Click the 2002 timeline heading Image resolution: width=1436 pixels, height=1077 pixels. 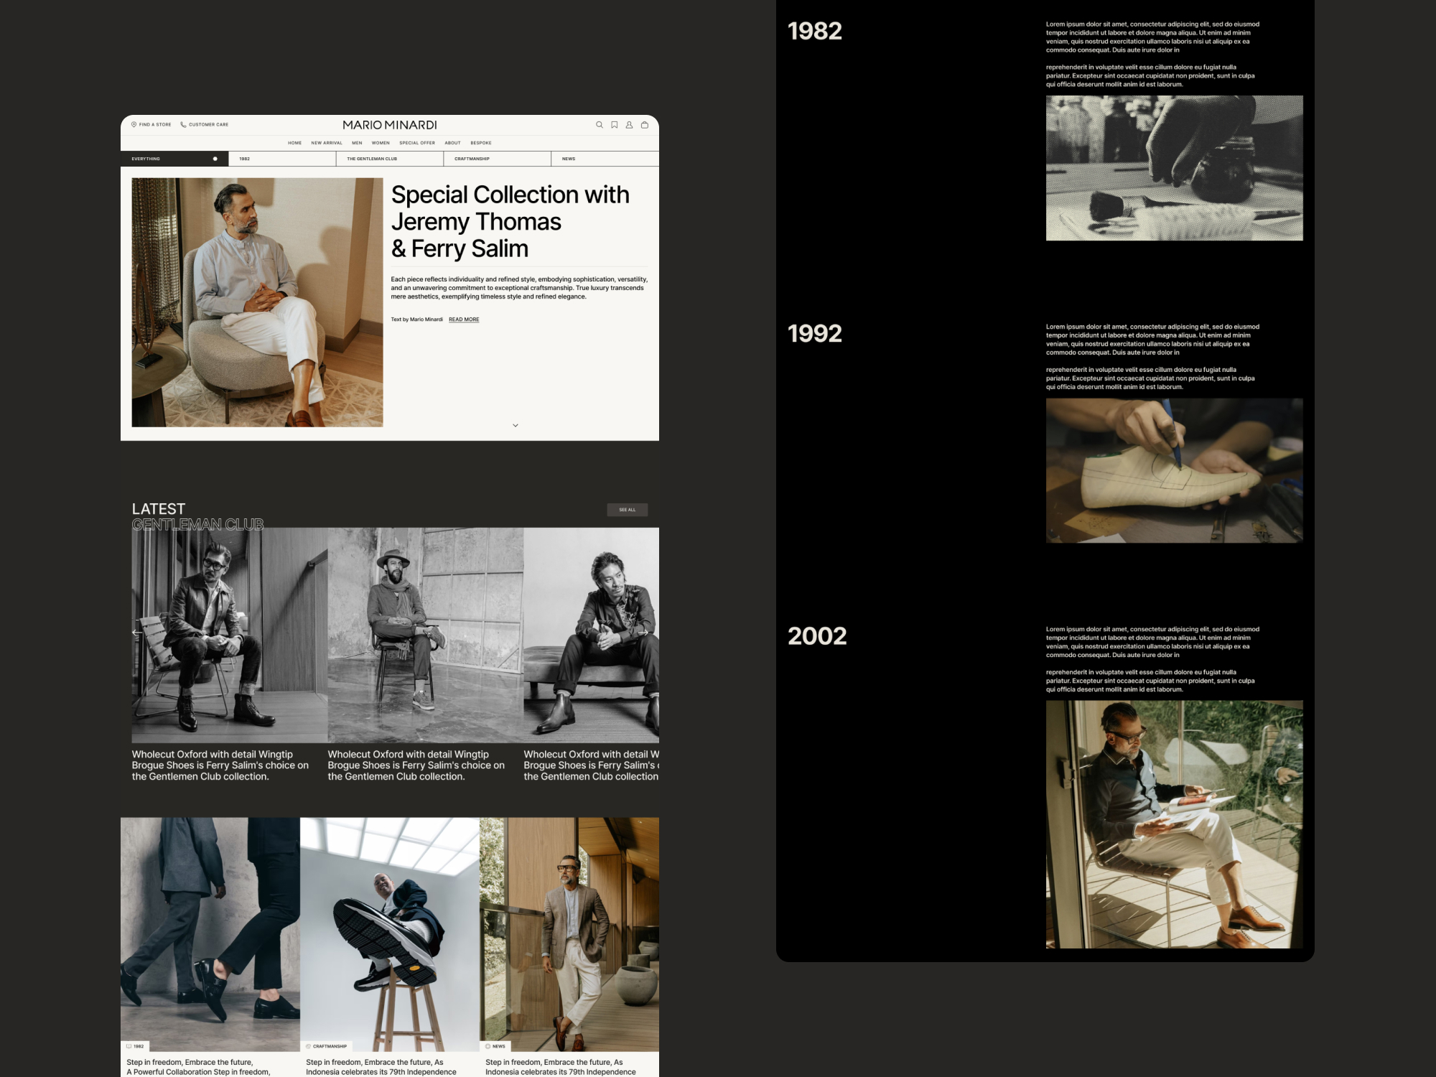click(817, 635)
